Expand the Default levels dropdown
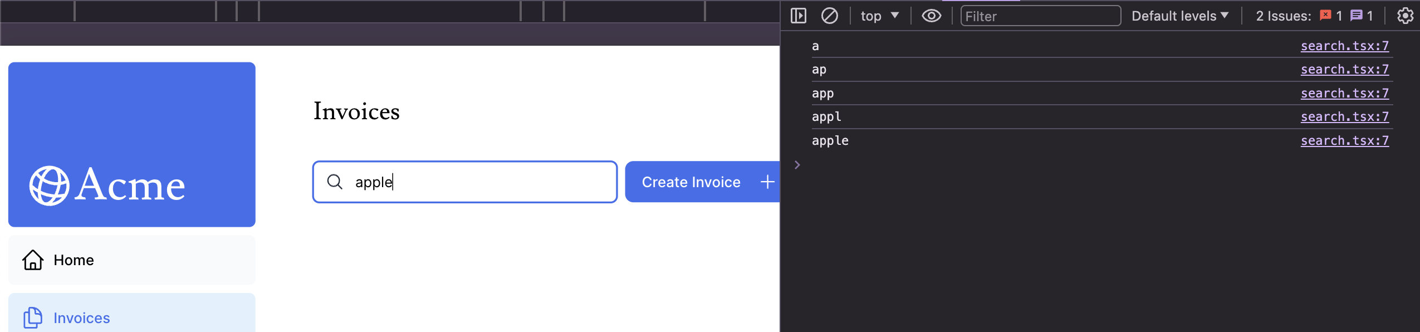 1179,16
